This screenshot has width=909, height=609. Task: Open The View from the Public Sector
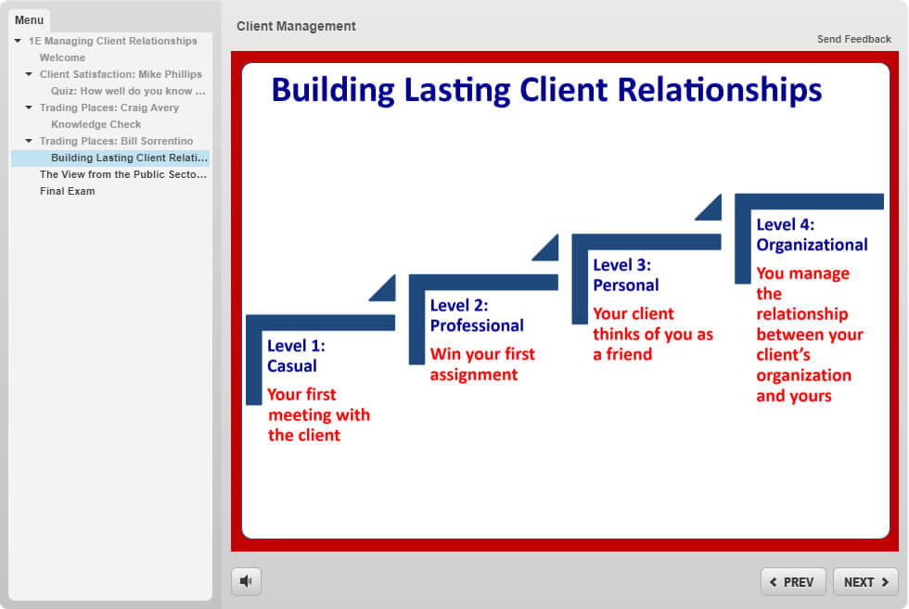pyautogui.click(x=122, y=174)
